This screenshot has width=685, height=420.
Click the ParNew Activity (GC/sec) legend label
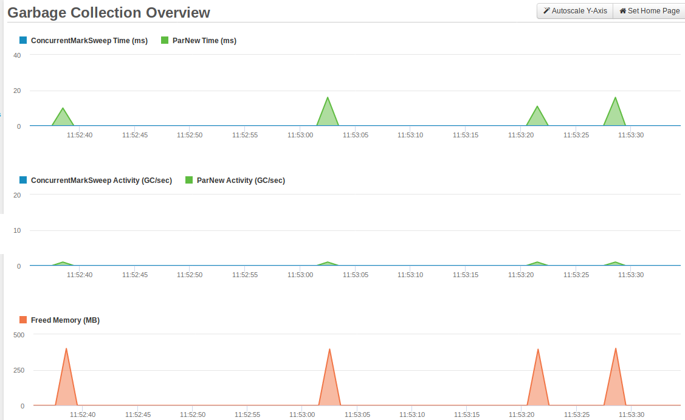pyautogui.click(x=241, y=181)
